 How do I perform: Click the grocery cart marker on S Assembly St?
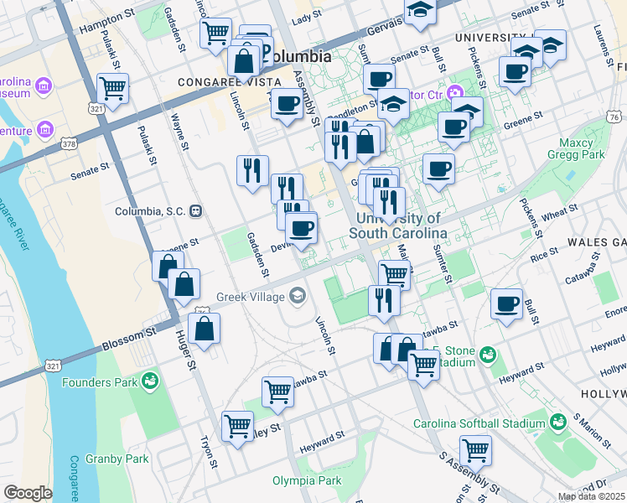(475, 451)
